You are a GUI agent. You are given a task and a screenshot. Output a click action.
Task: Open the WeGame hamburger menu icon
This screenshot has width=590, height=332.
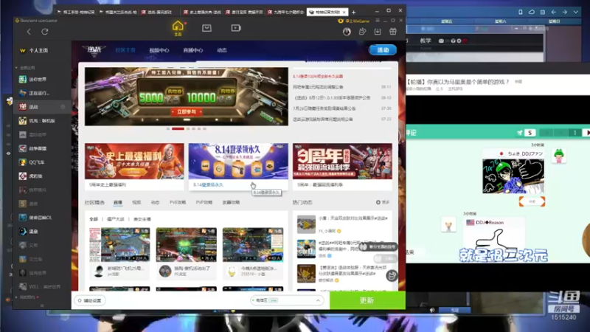(x=378, y=21)
